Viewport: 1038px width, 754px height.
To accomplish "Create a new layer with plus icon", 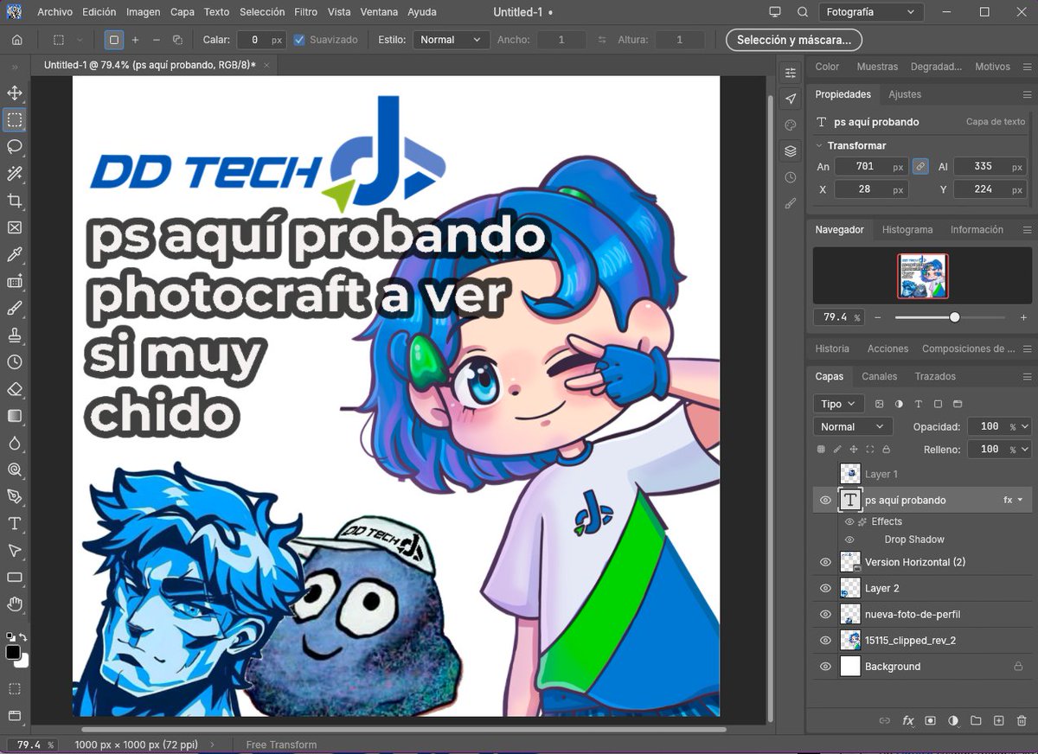I will coord(998,720).
